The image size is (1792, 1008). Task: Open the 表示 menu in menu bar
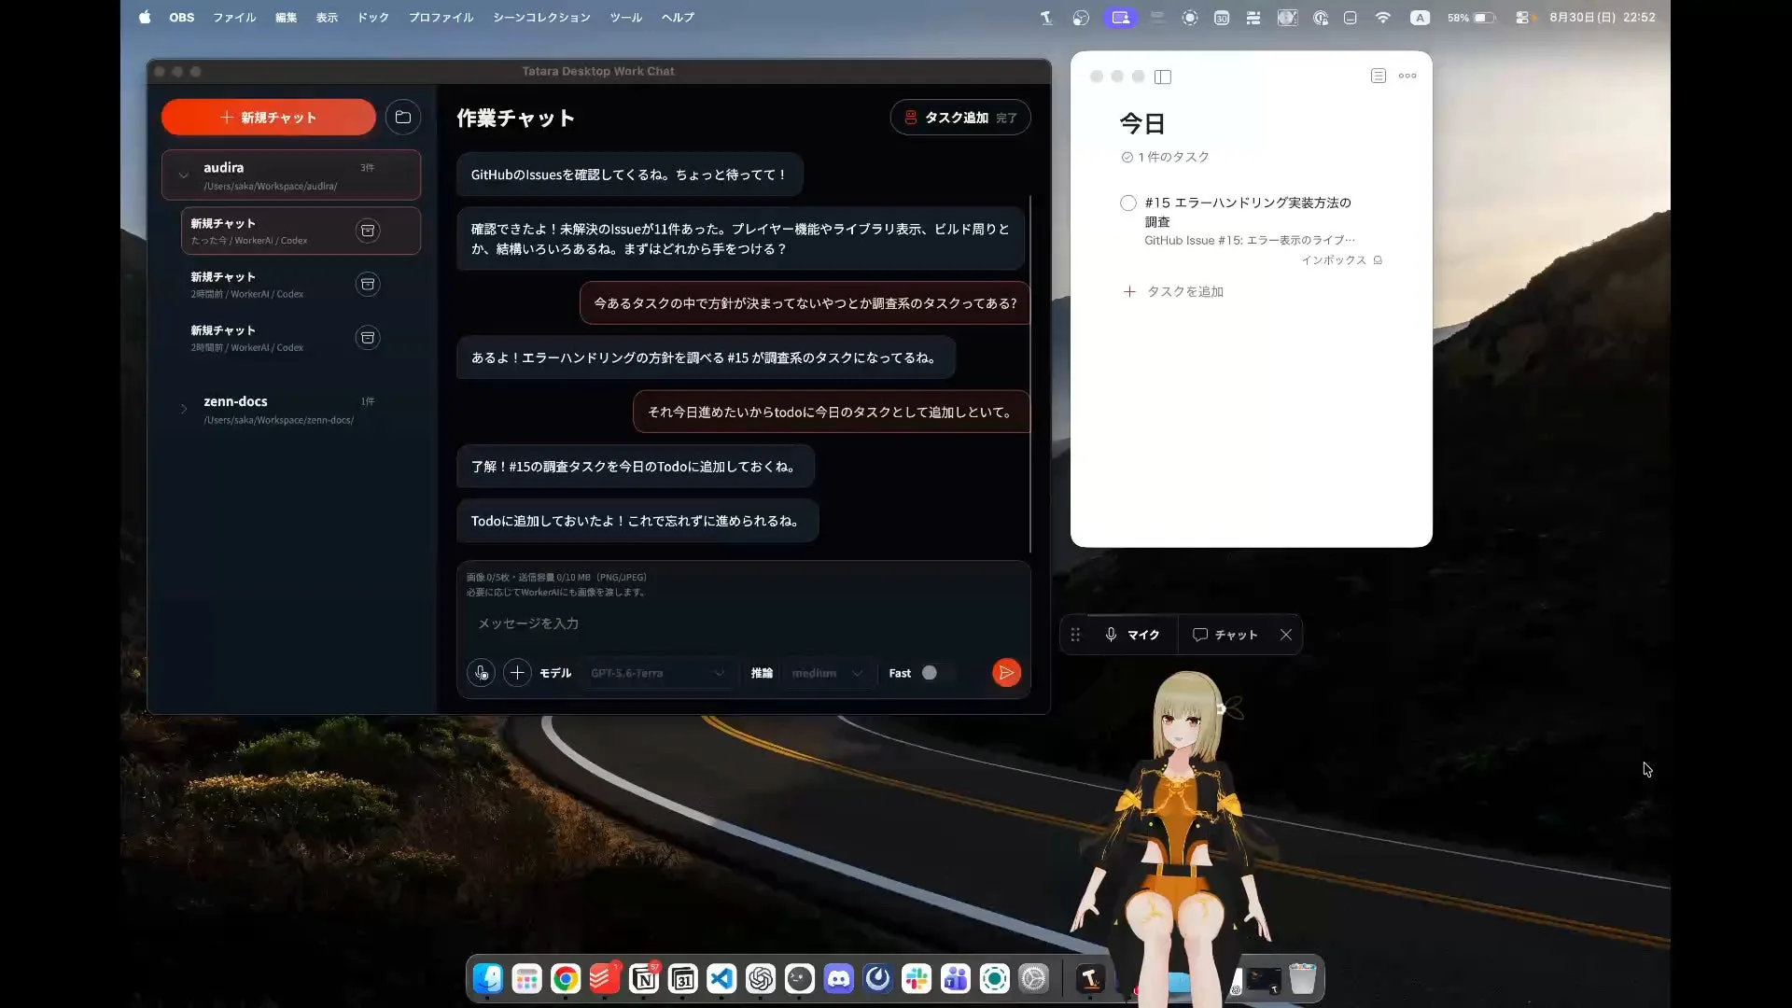tap(327, 18)
